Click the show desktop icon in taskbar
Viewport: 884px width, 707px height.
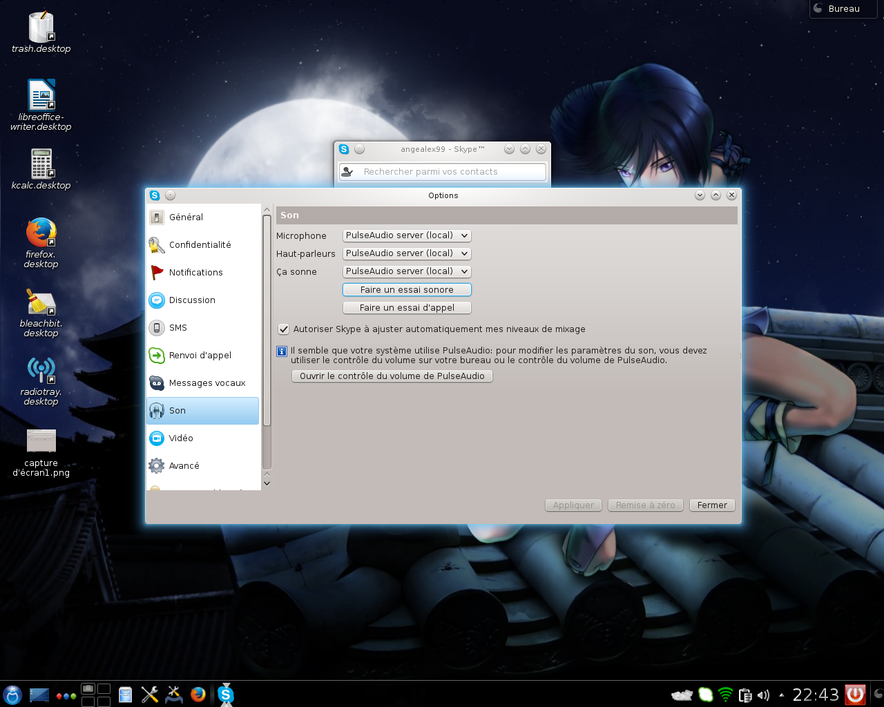[39, 695]
